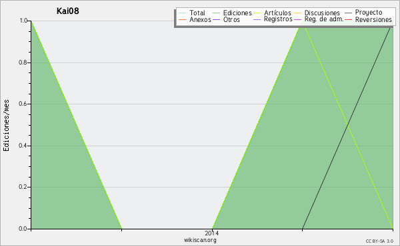Click the Reg. de adm. legend label

pos(324,19)
